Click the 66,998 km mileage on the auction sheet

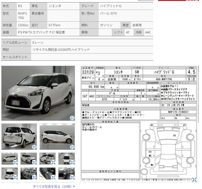point(96,87)
